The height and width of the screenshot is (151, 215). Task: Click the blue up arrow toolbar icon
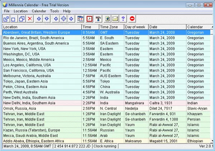39,18
